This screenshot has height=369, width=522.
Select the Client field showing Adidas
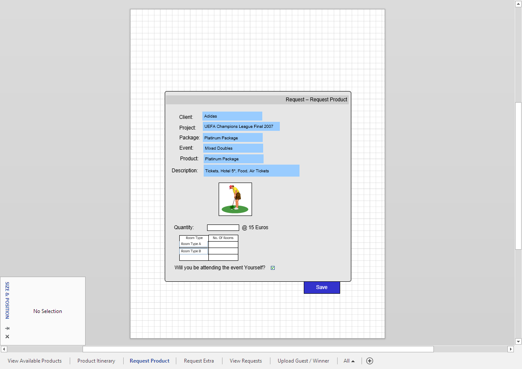click(232, 116)
